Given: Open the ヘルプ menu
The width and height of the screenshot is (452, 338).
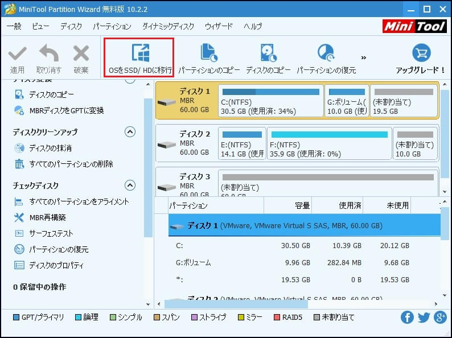Looking at the screenshot, I should [x=253, y=27].
